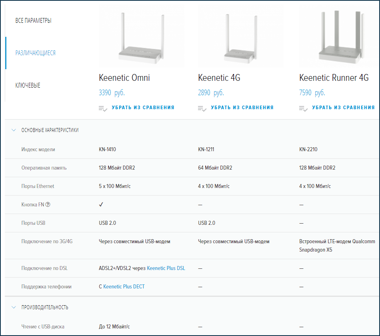This screenshot has width=380, height=336.
Task: Switch to Все параметры tab
Action: (x=33, y=20)
